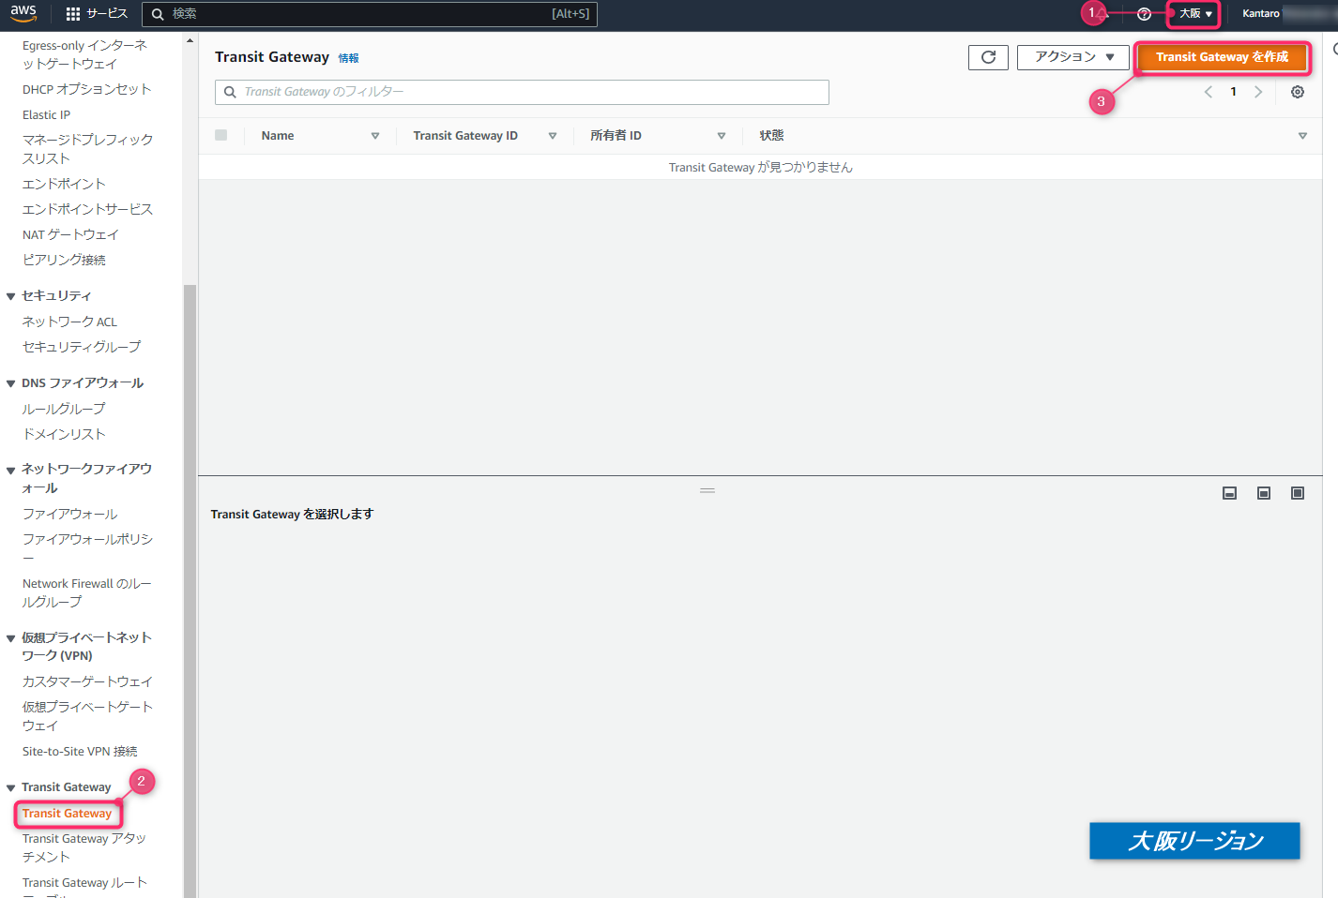Open カスタマーゲートウェイ link
Viewport: 1338px width, 898px height.
(x=87, y=681)
